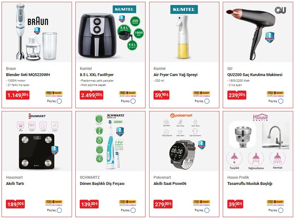Click the 189,00 price tag on Akıllı Tartı

15,204
